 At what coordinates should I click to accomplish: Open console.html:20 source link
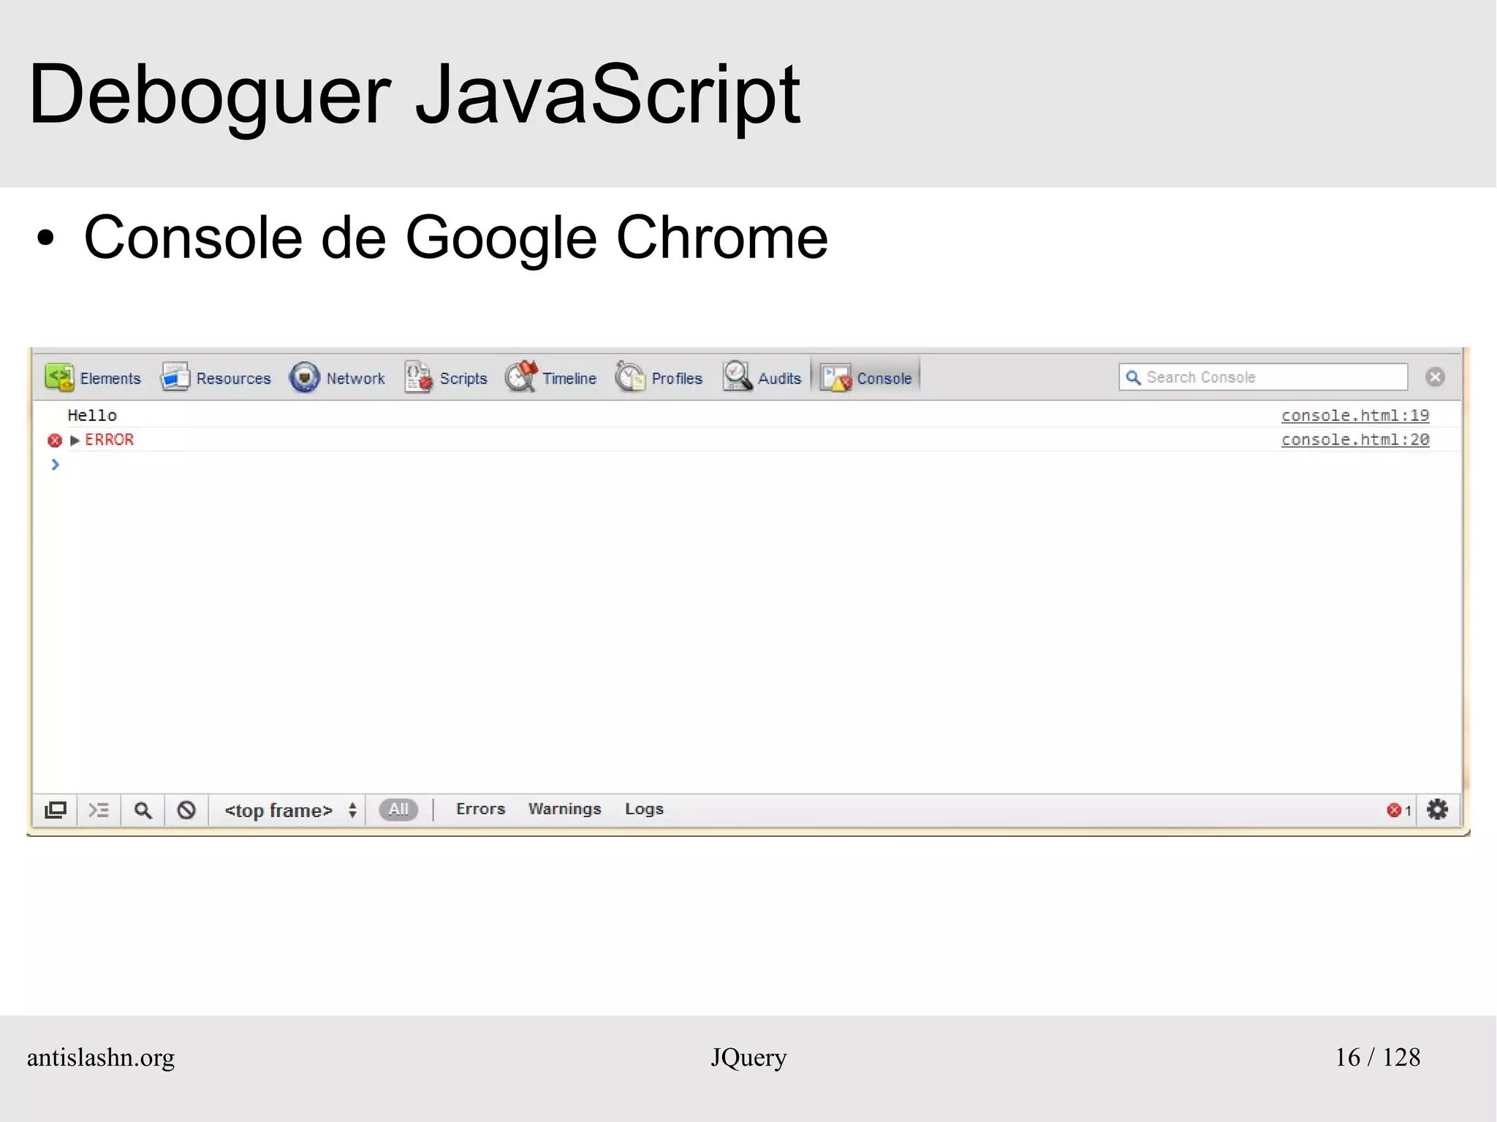(x=1355, y=439)
